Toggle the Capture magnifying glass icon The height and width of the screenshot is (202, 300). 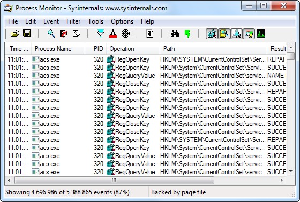click(x=51, y=34)
